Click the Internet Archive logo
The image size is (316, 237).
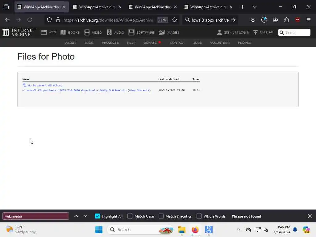click(x=19, y=32)
